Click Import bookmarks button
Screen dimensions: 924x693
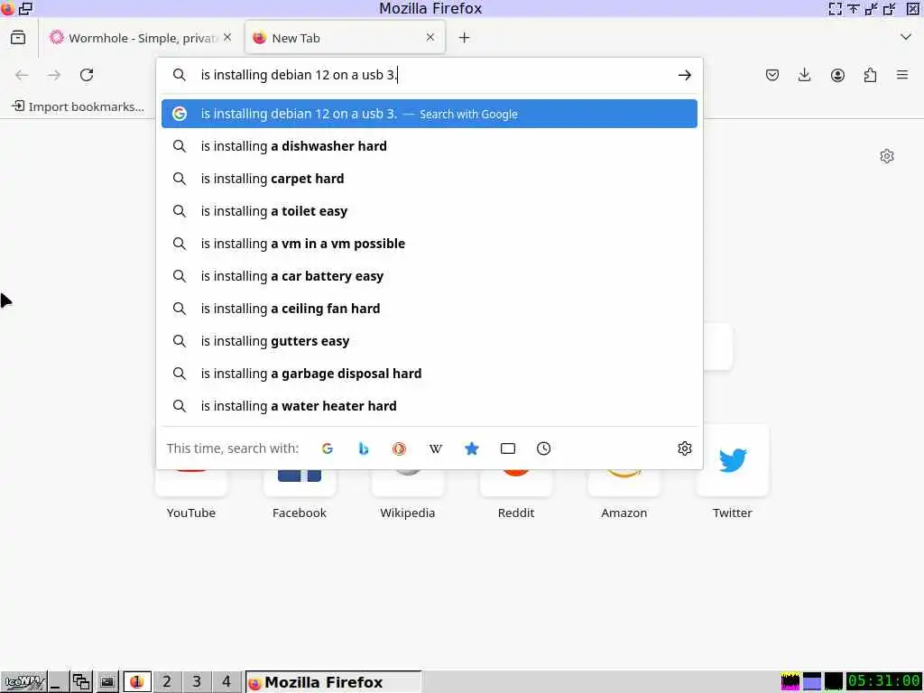pyautogui.click(x=79, y=106)
